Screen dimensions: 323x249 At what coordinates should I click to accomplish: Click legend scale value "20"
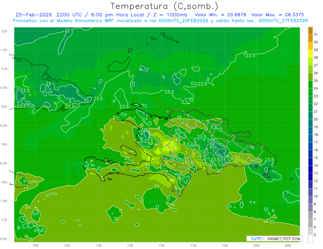316,119
